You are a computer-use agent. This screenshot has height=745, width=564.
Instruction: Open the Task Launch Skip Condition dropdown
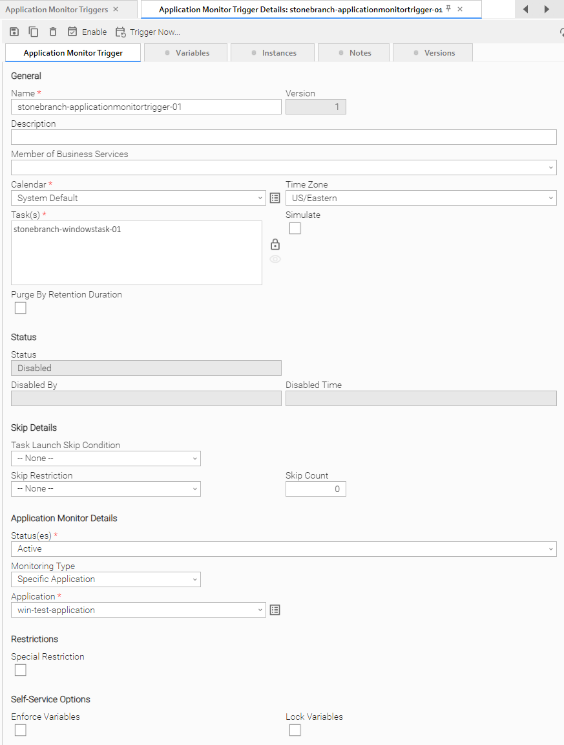(x=106, y=459)
